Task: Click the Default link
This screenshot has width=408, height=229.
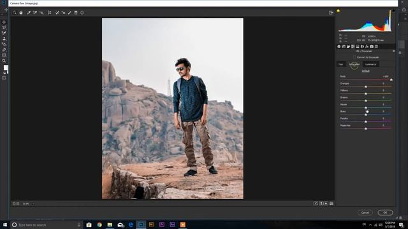Action: pyautogui.click(x=365, y=71)
